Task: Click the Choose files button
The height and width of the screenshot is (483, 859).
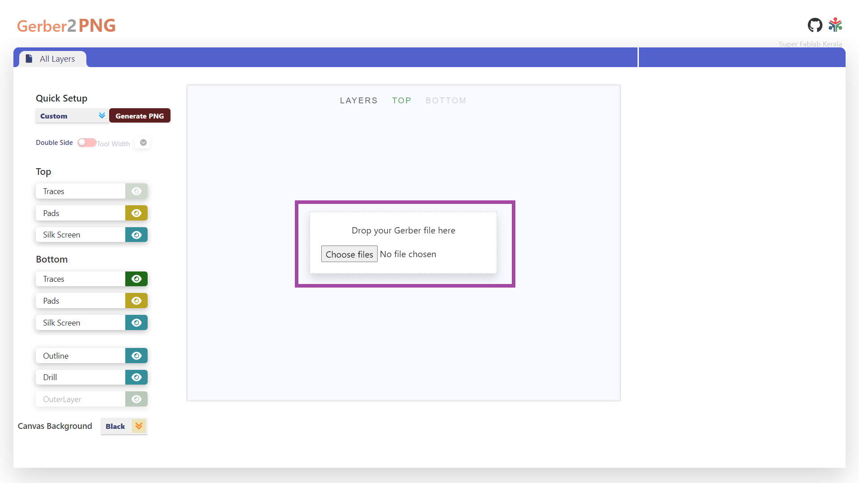Action: (349, 254)
